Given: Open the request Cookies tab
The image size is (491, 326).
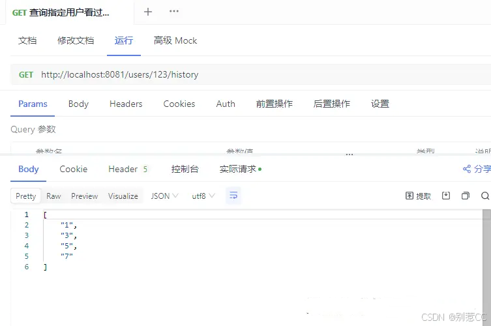Looking at the screenshot, I should 179,104.
